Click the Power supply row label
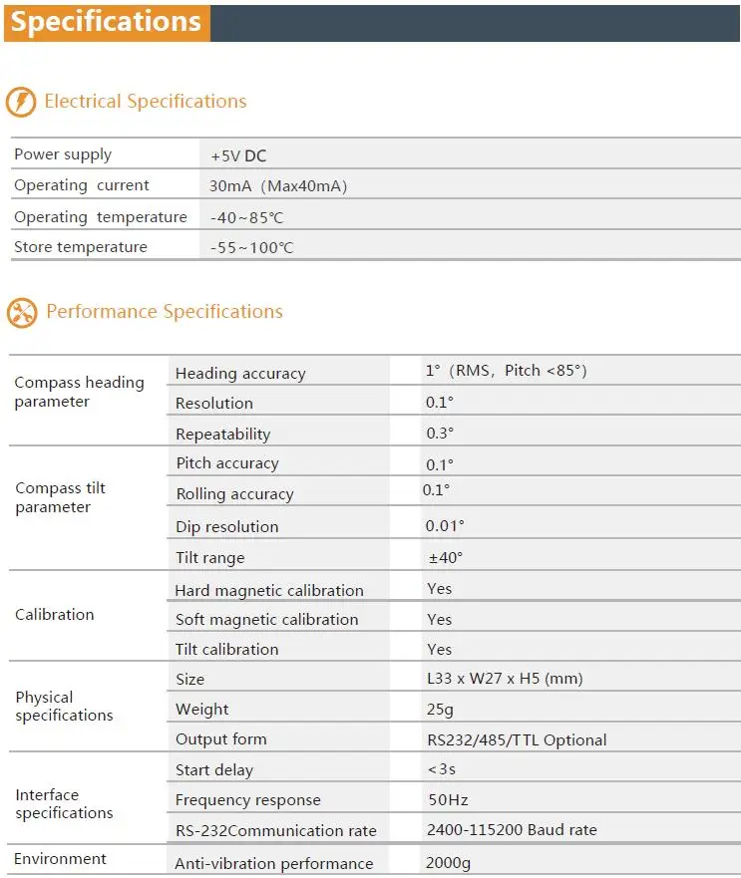The width and height of the screenshot is (741, 878). [63, 154]
